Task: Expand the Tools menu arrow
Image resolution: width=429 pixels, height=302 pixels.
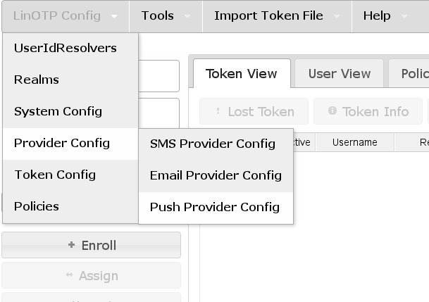Action: click(x=187, y=16)
